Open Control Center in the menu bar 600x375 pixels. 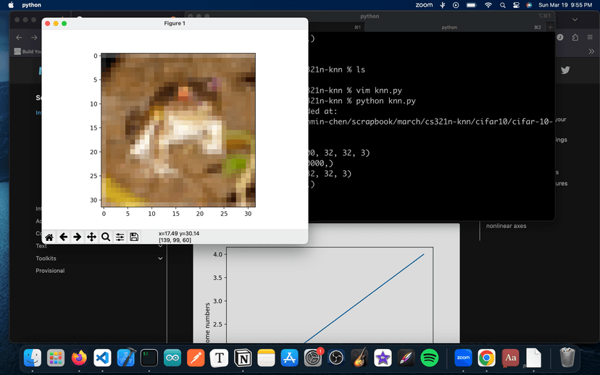pos(515,5)
